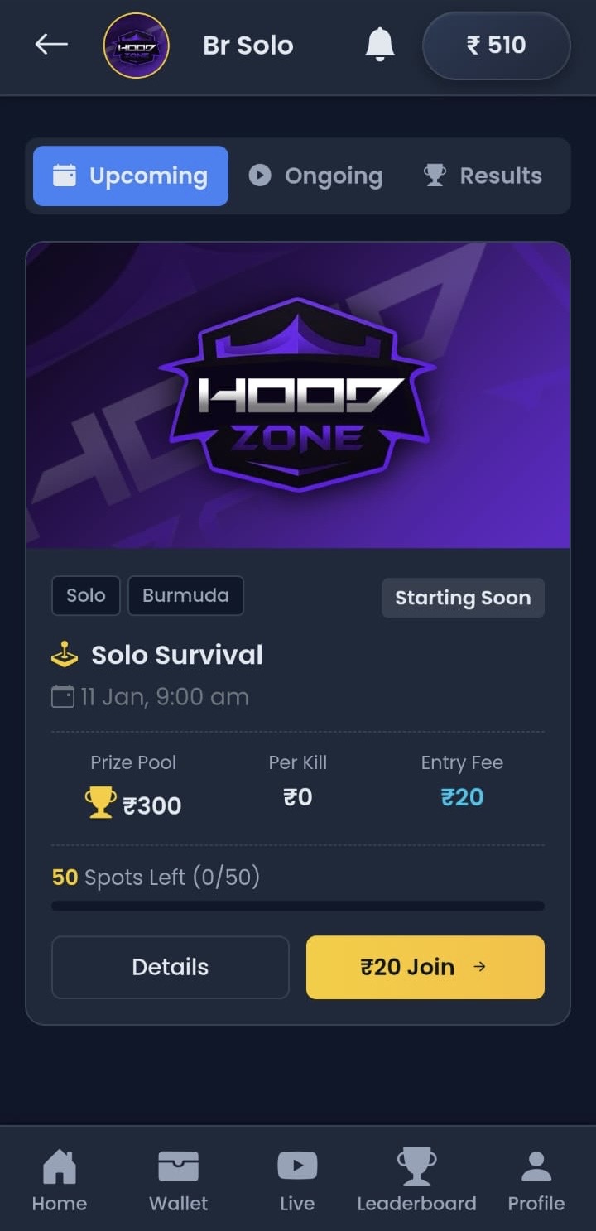Open the ₹ 510 wallet balance
Viewport: 596px width, 1231px height.
point(496,46)
